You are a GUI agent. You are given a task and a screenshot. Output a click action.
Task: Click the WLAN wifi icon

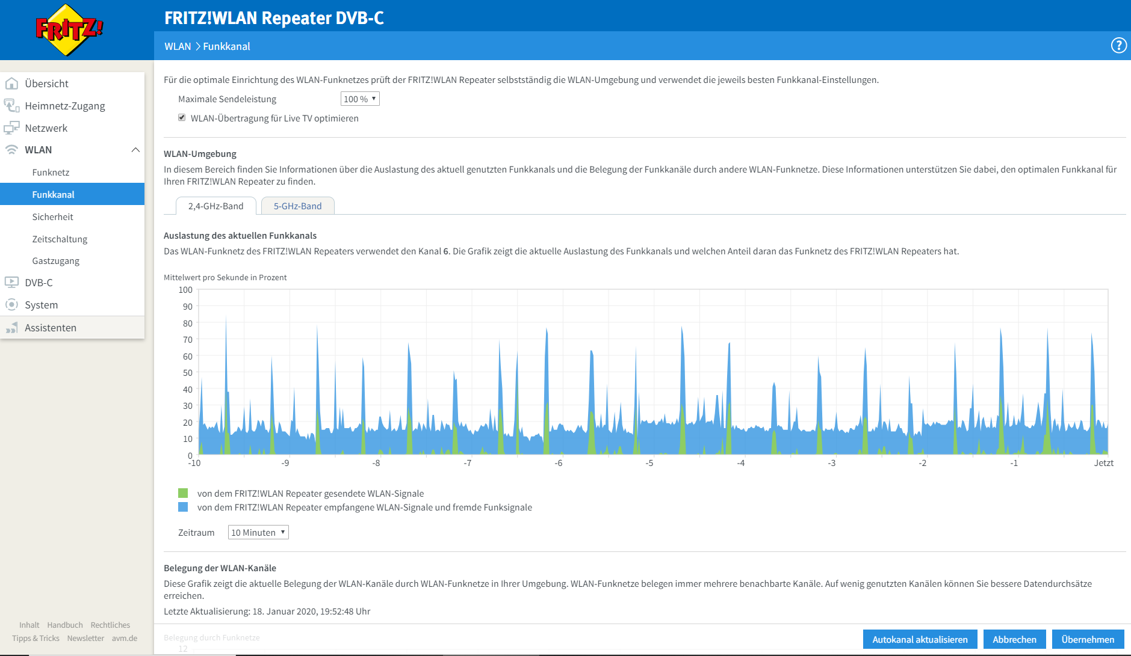(11, 149)
